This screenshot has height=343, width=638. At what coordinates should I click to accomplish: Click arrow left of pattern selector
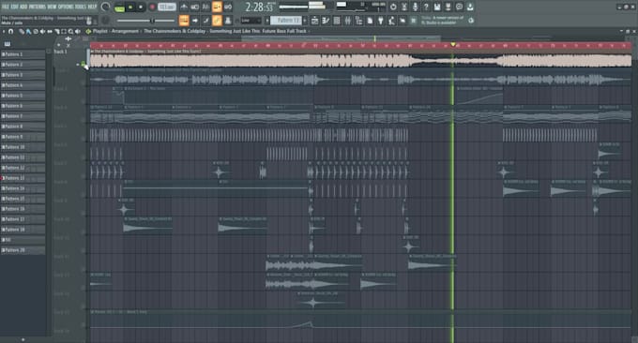pyautogui.click(x=267, y=21)
